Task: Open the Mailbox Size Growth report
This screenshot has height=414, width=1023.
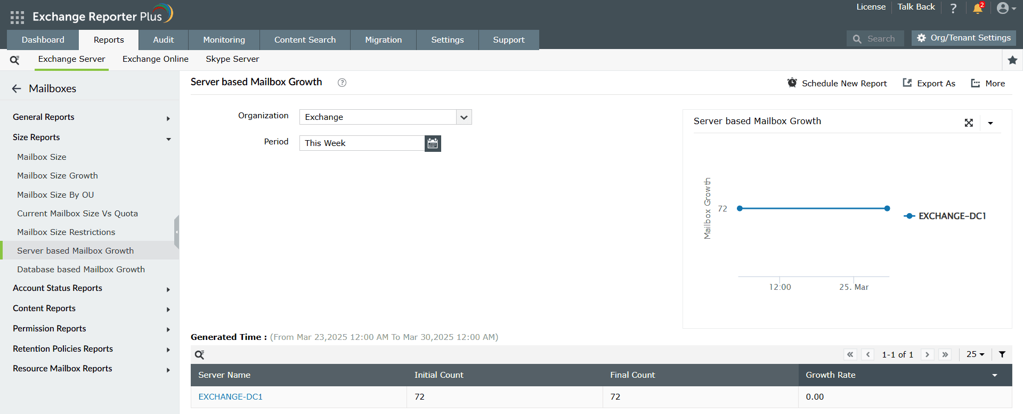Action: [x=58, y=176]
